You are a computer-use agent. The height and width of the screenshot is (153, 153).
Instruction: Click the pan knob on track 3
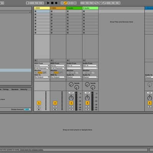pos(71,98)
